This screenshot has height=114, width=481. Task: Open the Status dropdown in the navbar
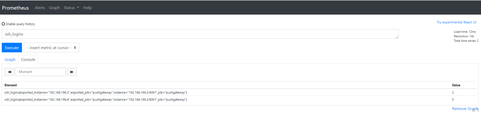71,8
